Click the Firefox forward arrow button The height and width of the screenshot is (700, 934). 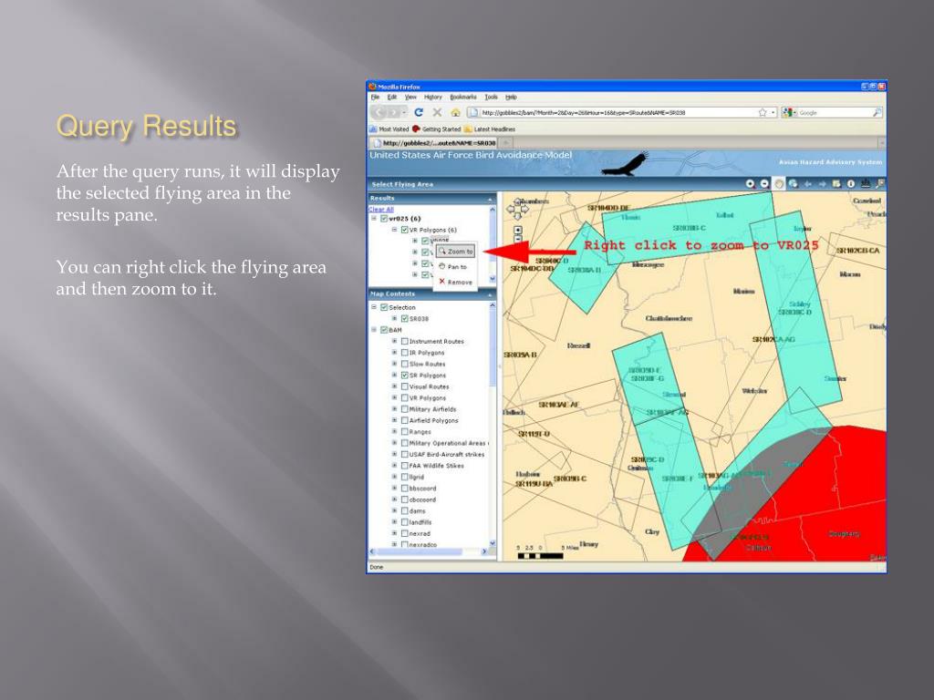(393, 112)
